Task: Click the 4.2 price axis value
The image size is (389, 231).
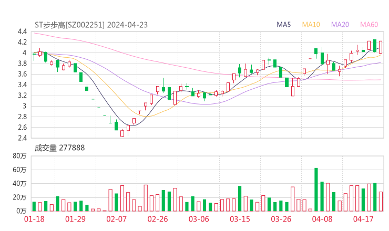Action: coord(22,42)
